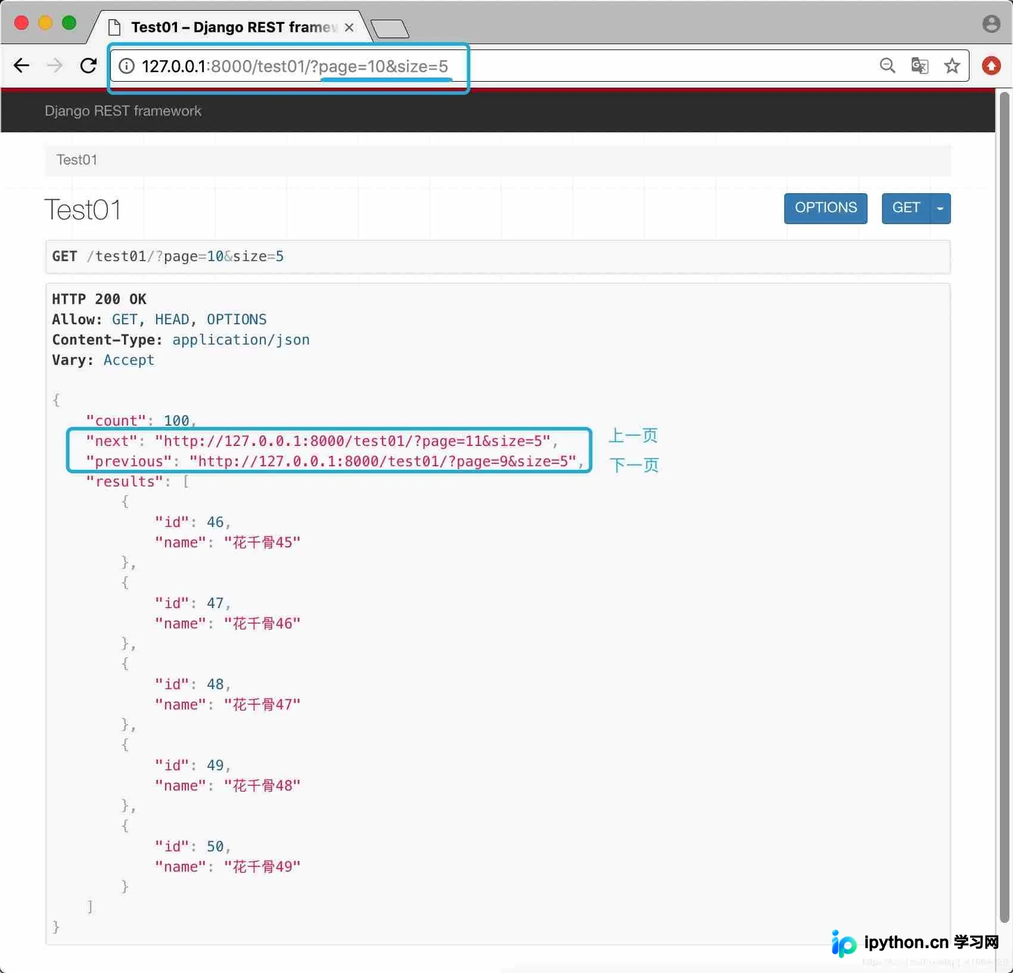This screenshot has height=973, width=1013.
Task: Click the vertical page scrollbar
Action: (1005, 507)
